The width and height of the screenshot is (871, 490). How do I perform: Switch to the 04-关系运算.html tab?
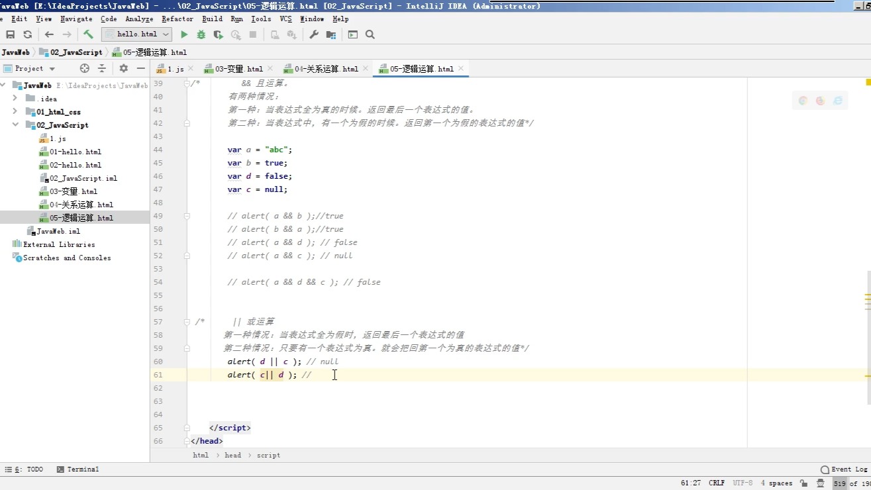pos(326,69)
